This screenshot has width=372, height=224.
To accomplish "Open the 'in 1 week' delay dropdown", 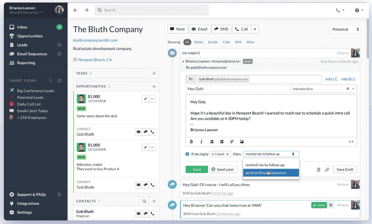I will pyautogui.click(x=220, y=154).
